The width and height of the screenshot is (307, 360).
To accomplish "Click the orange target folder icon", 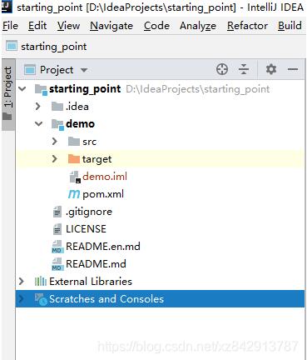I will [x=74, y=159].
